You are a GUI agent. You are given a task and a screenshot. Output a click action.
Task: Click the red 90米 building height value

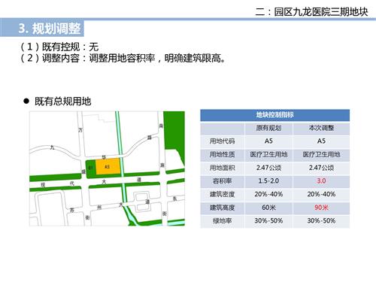tap(321, 208)
